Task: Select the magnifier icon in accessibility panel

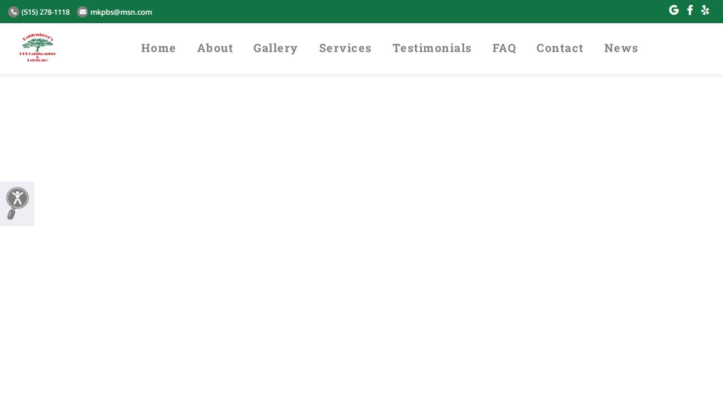Action: (11, 215)
